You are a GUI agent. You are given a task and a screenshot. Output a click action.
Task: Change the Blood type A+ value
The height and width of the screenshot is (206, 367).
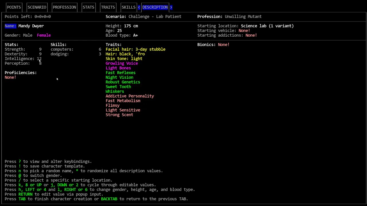(x=135, y=35)
